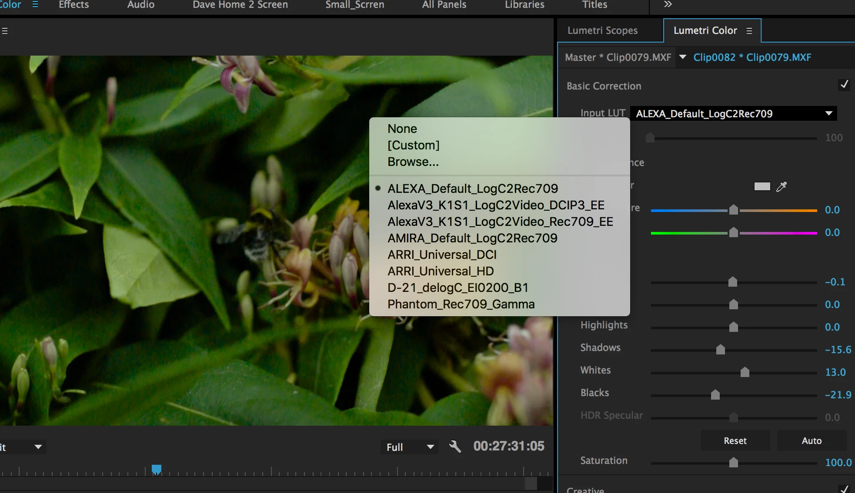This screenshot has width=855, height=493.
Task: Open the wrench settings icon
Action: click(455, 447)
